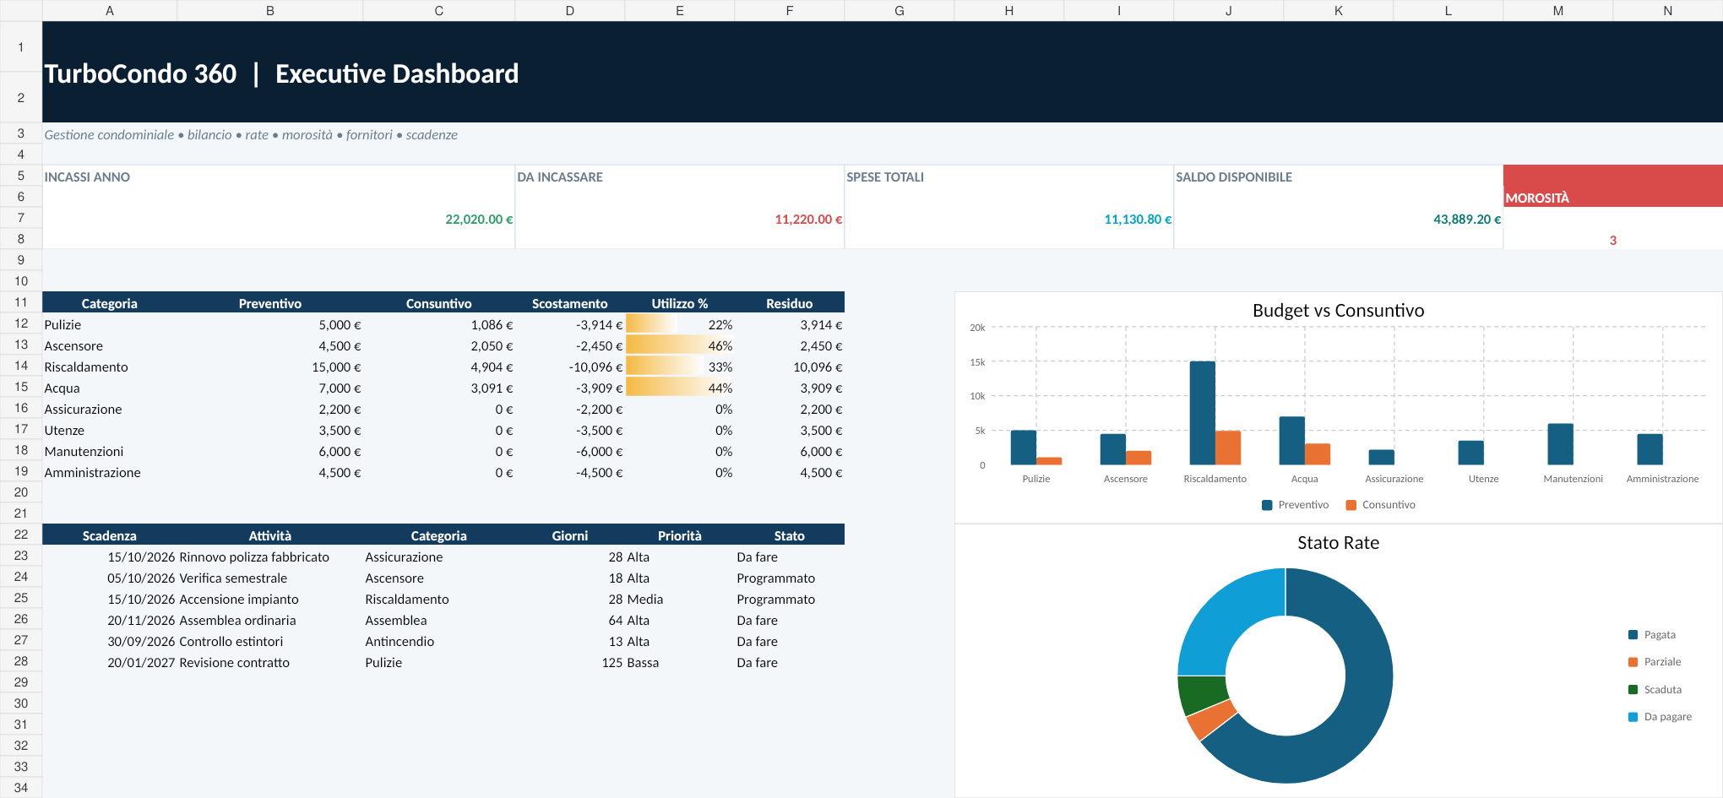Select the Programmato status for Ascensore
Viewport: 1723px width, 798px height.
tap(776, 578)
